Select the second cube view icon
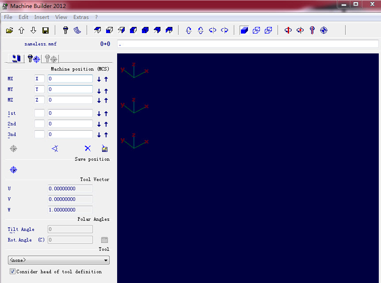This screenshot has width=381, height=283. pyautogui.click(x=109, y=30)
